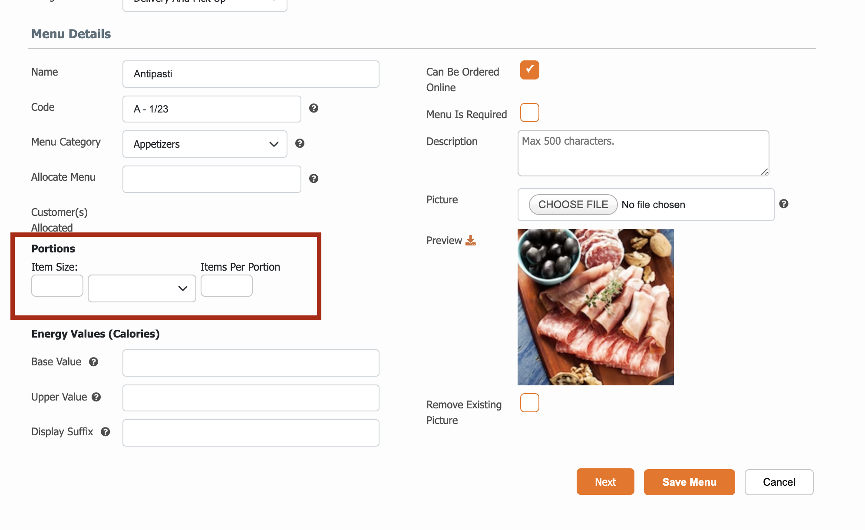The height and width of the screenshot is (530, 865).
Task: Click the help icon beside Picture file chooser
Action: pos(783,204)
